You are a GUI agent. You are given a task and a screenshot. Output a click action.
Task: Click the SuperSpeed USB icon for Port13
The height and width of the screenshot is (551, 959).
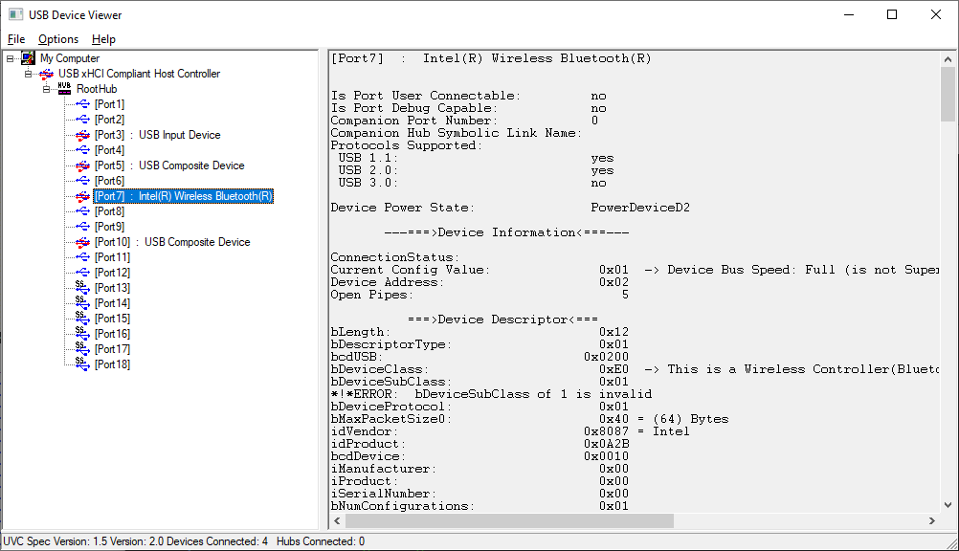(83, 288)
